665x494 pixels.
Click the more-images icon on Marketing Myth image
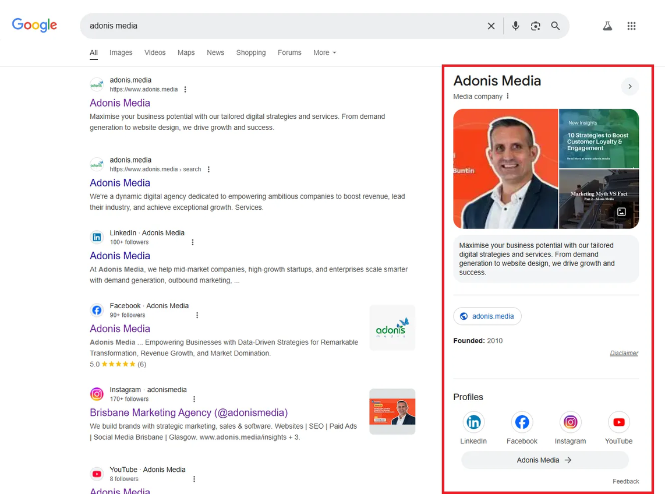(621, 212)
